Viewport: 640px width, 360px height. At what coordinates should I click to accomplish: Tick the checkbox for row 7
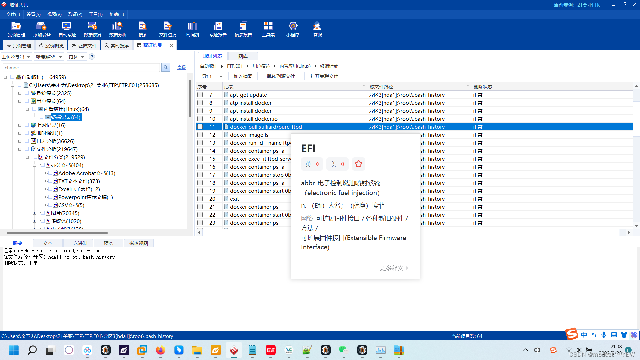tap(200, 95)
